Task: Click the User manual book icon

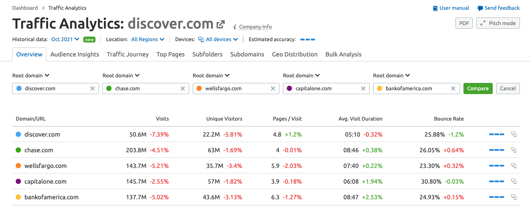Action: 435,8
